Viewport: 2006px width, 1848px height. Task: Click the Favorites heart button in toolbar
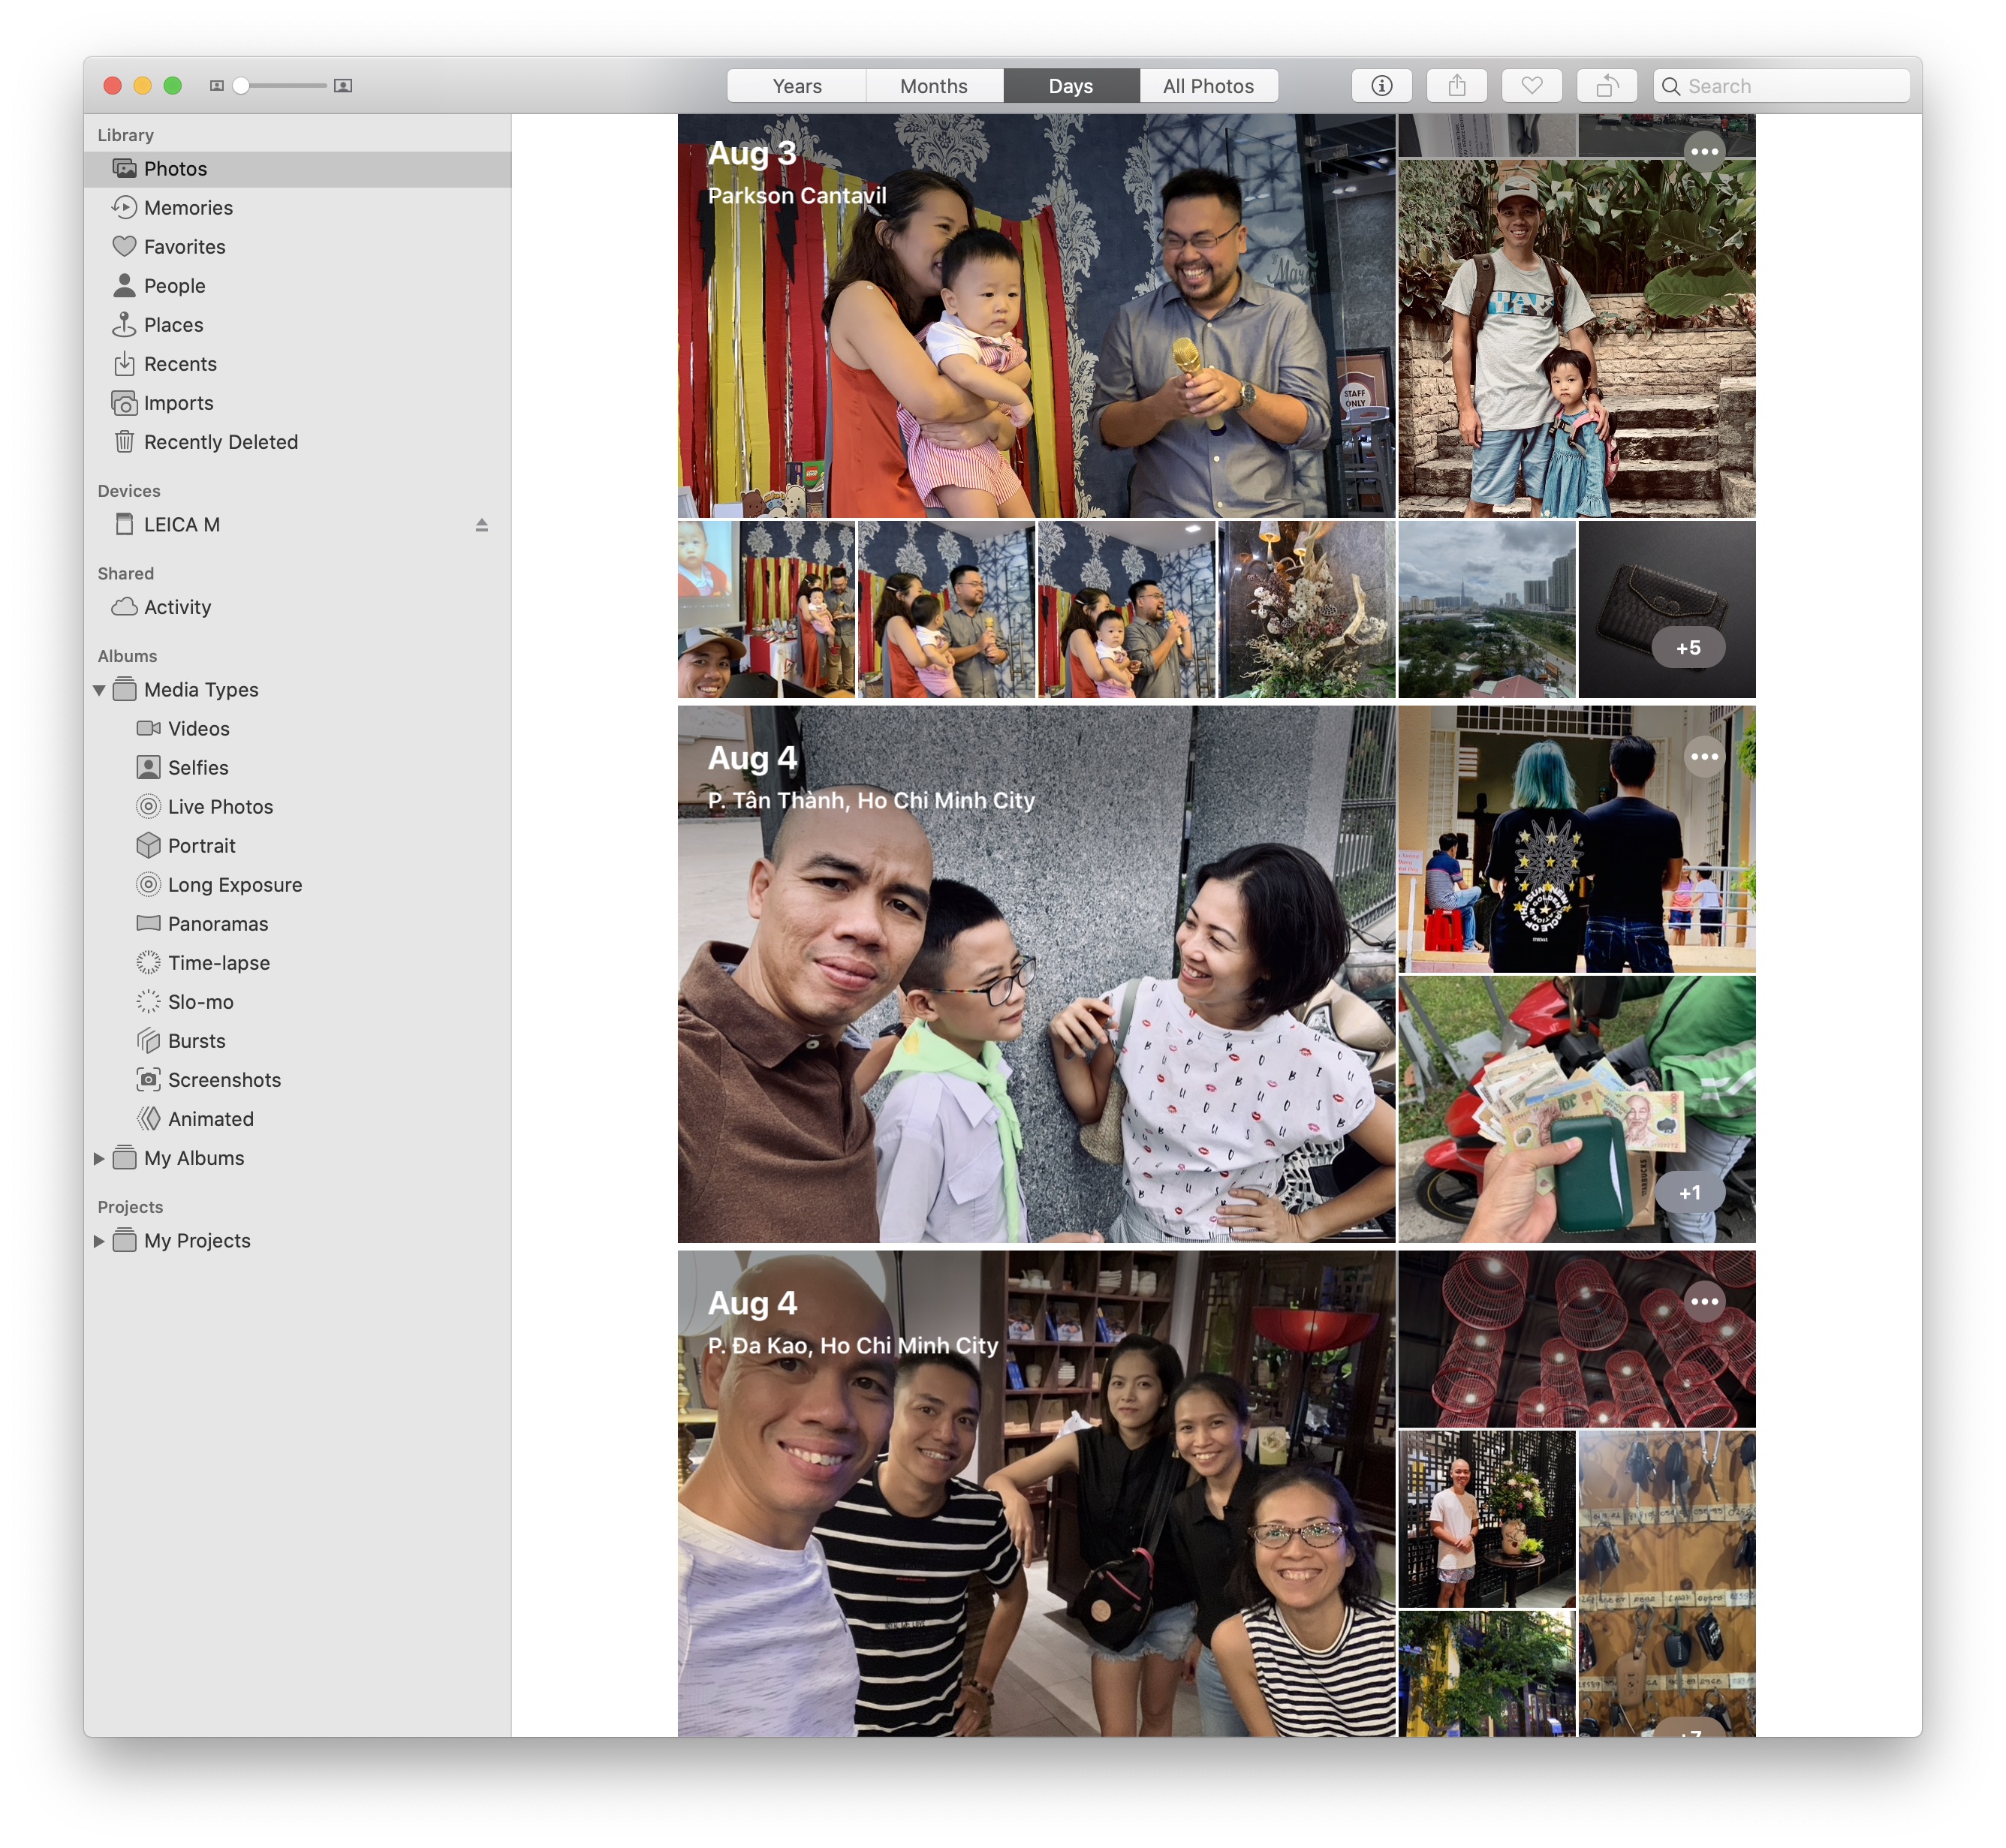[x=1531, y=86]
